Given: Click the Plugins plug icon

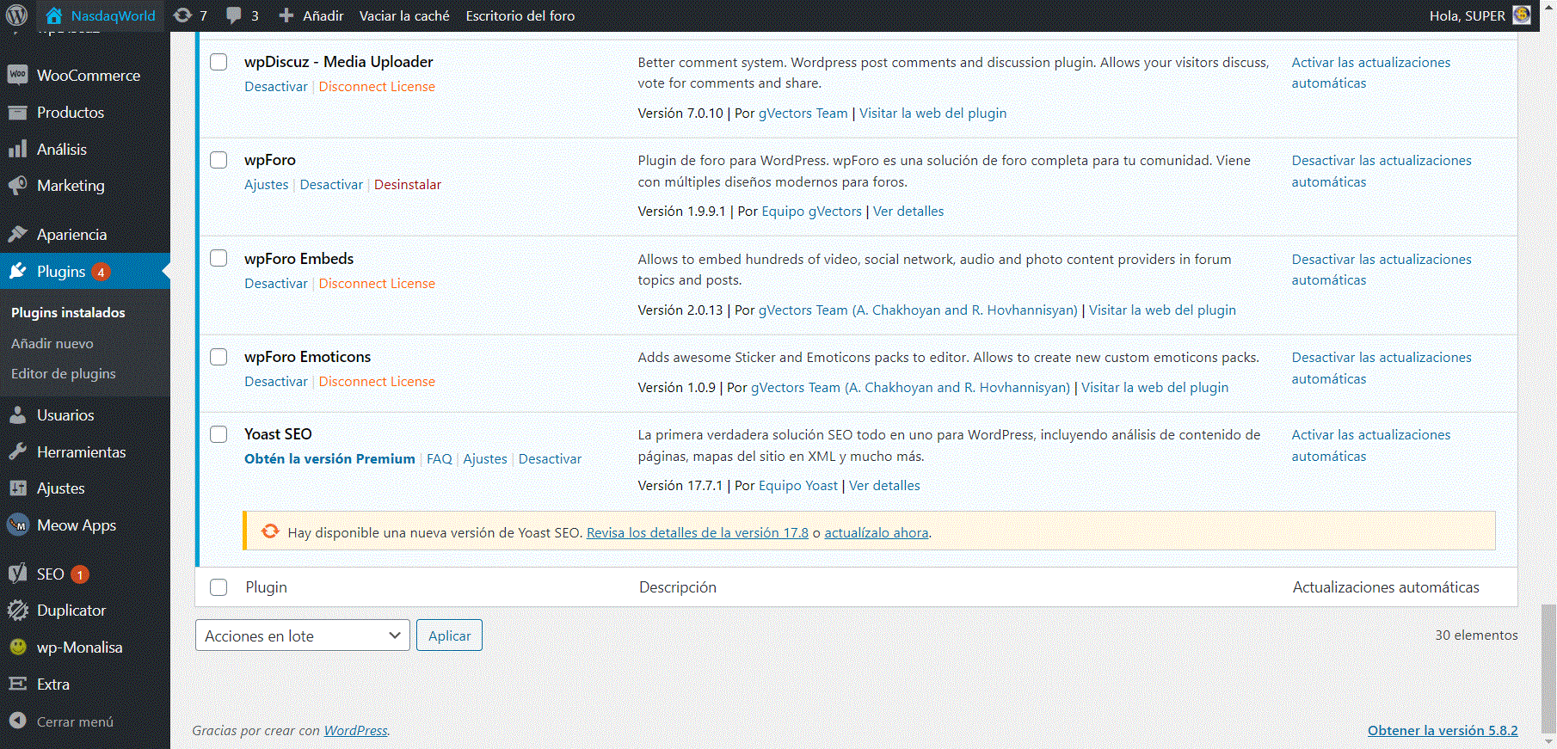Looking at the screenshot, I should (x=17, y=271).
